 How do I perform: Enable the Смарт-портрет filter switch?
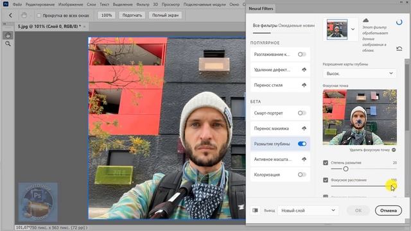tap(302, 113)
